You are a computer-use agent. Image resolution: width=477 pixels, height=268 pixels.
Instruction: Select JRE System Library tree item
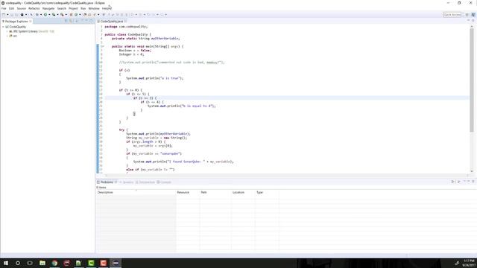[31, 31]
